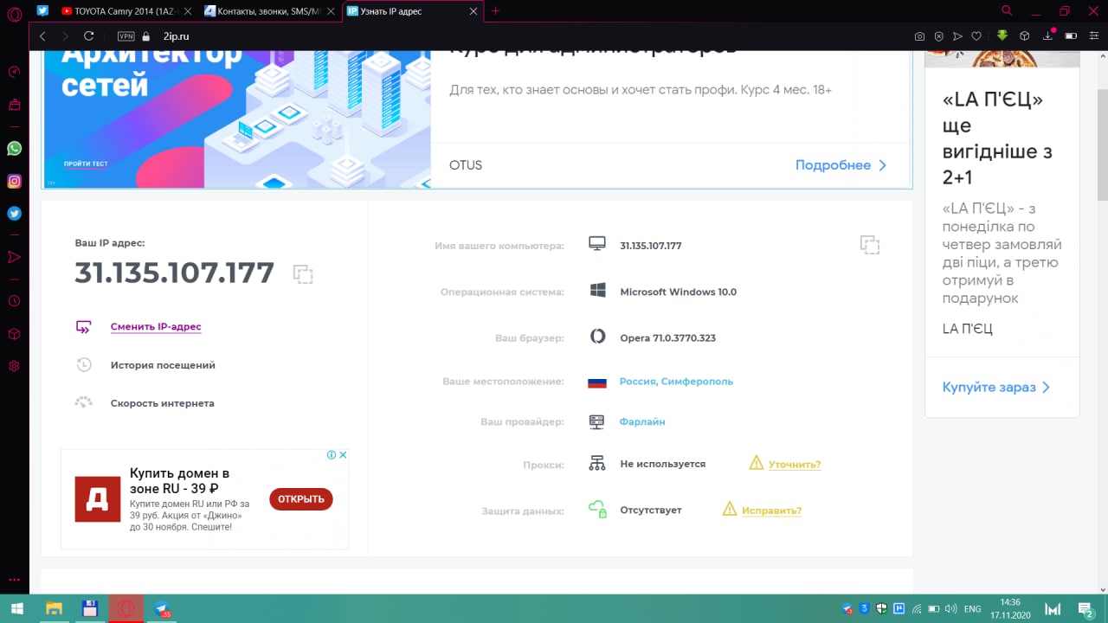
Task: Open speed dial gauge in sidebar
Action: click(14, 72)
